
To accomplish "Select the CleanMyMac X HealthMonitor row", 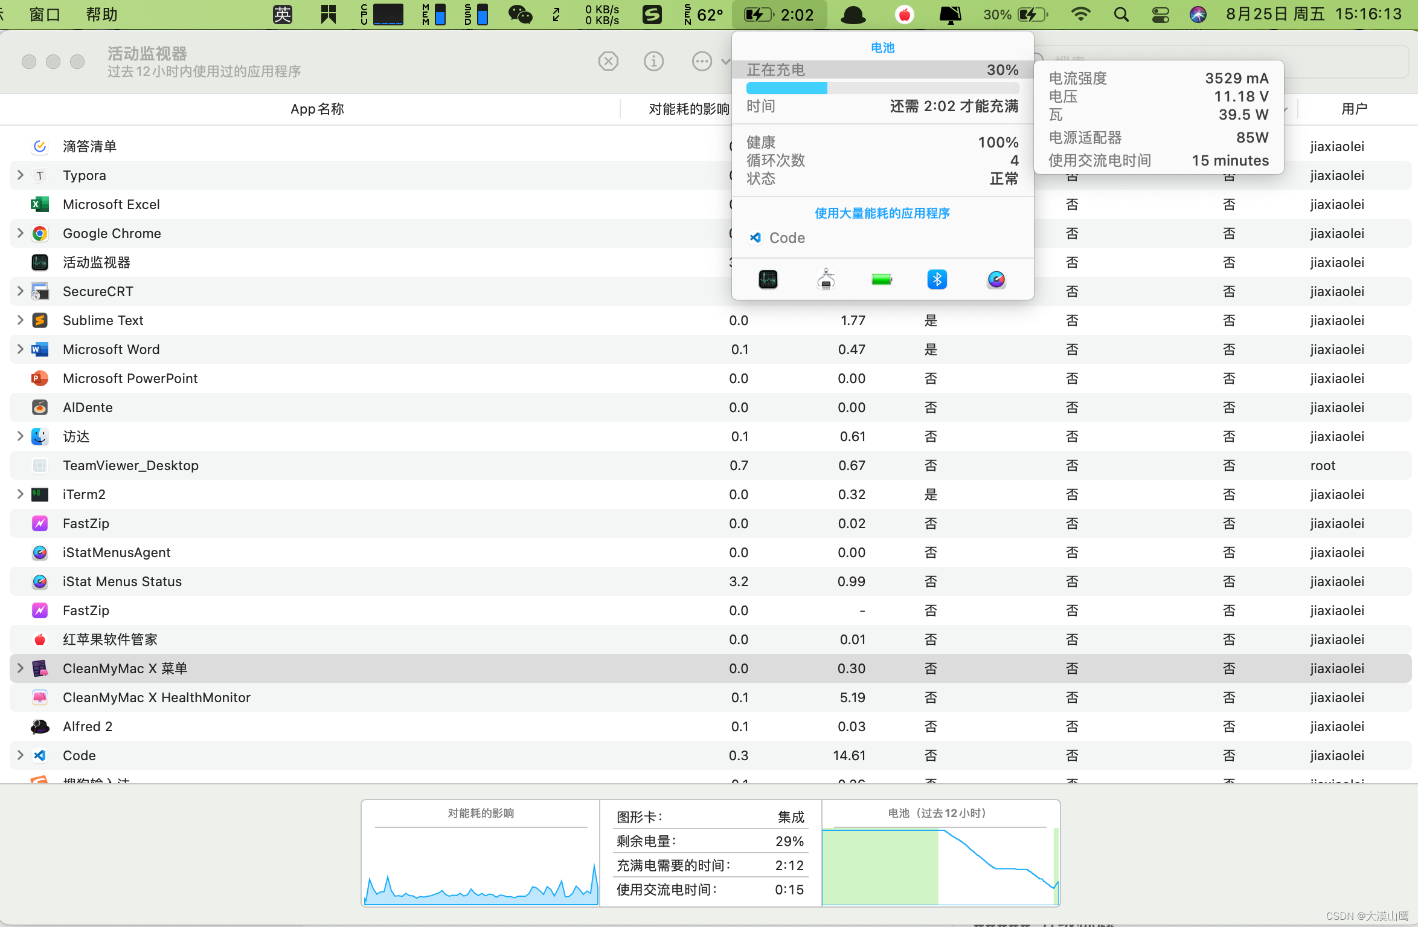I will click(x=710, y=697).
